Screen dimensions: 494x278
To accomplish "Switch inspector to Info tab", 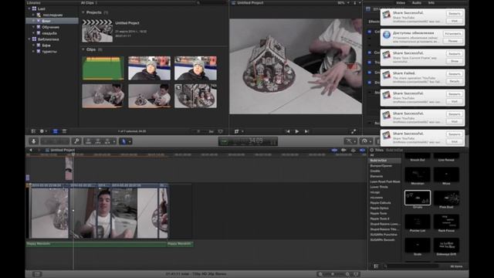I will (x=431, y=3).
